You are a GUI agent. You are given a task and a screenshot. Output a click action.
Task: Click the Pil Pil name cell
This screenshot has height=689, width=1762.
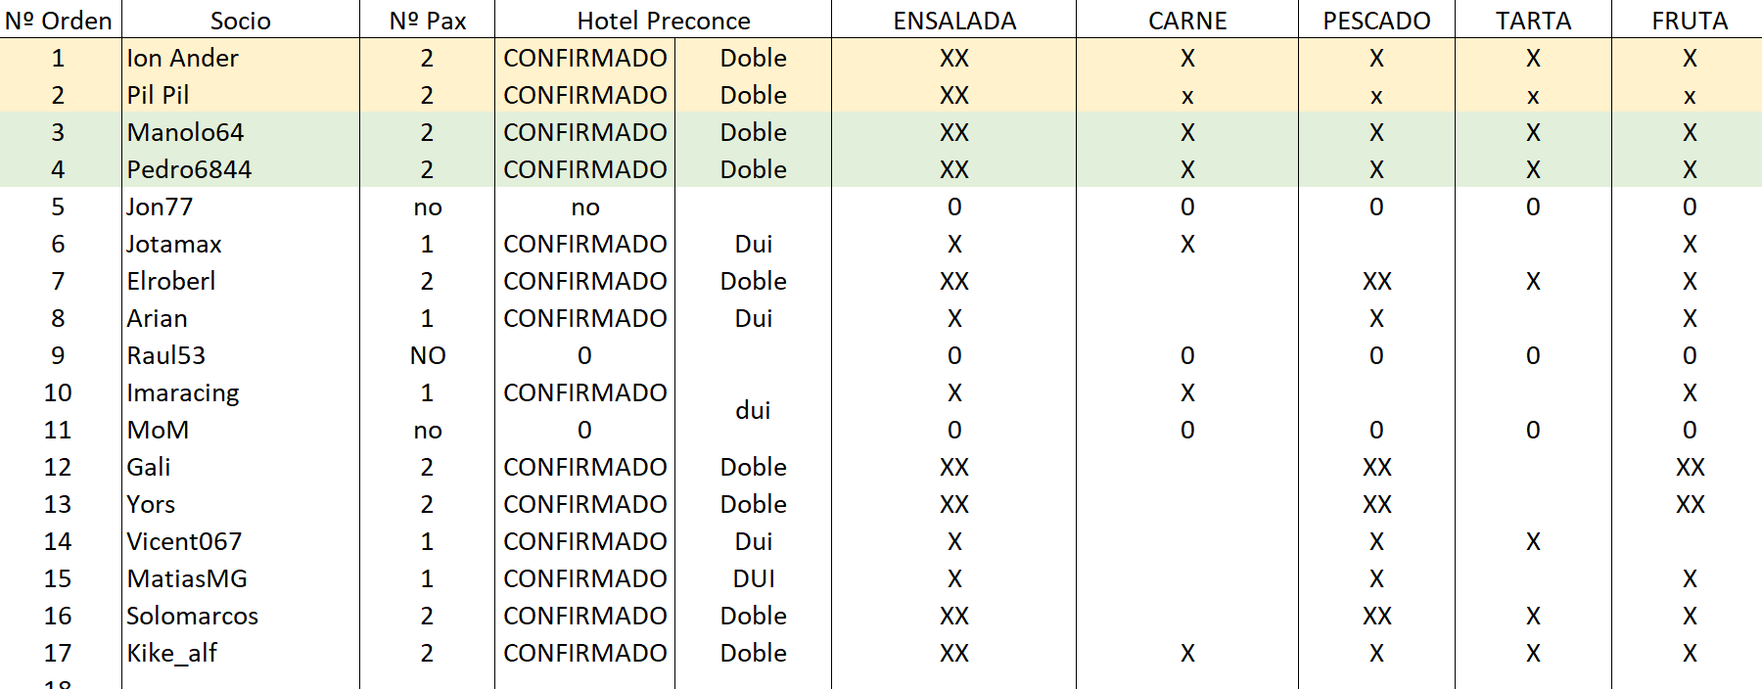point(241,95)
